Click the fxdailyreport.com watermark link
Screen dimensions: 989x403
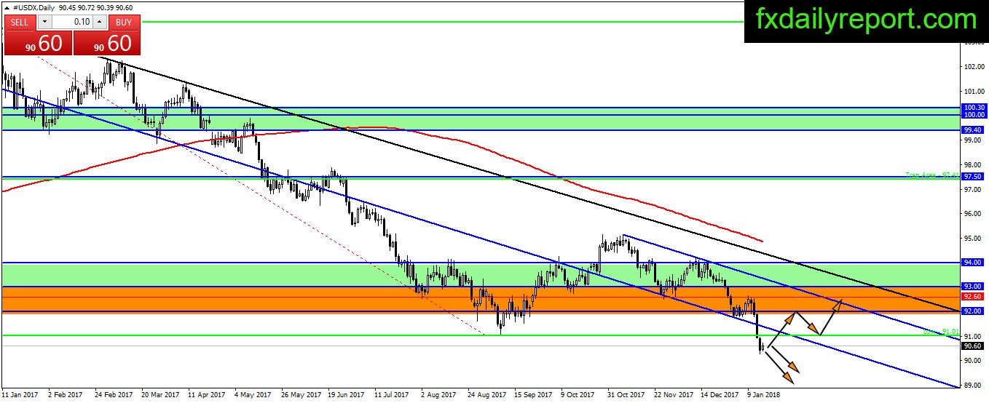pos(865,20)
